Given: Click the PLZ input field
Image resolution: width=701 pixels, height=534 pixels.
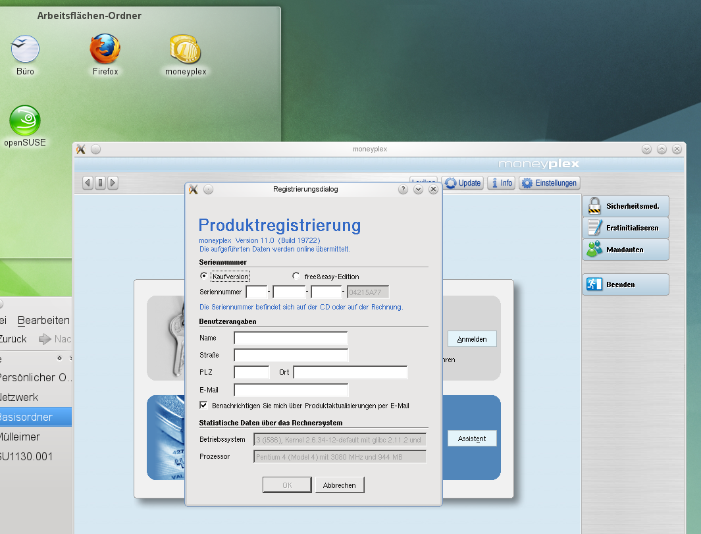Looking at the screenshot, I should coord(251,372).
